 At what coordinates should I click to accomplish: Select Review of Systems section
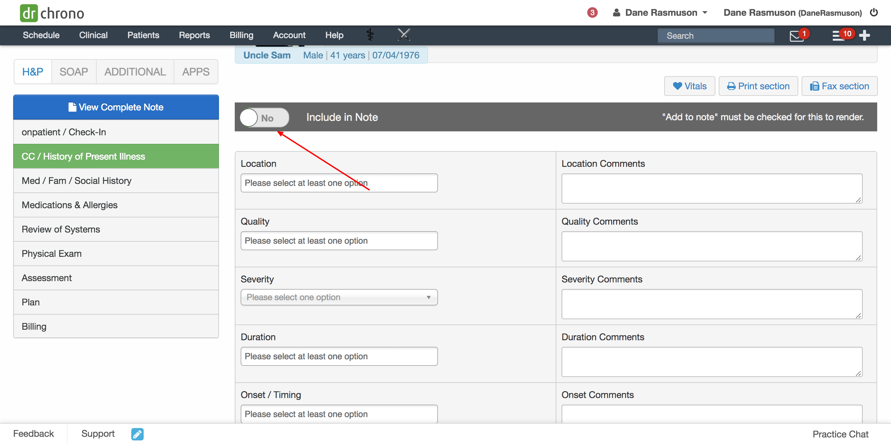click(x=116, y=229)
